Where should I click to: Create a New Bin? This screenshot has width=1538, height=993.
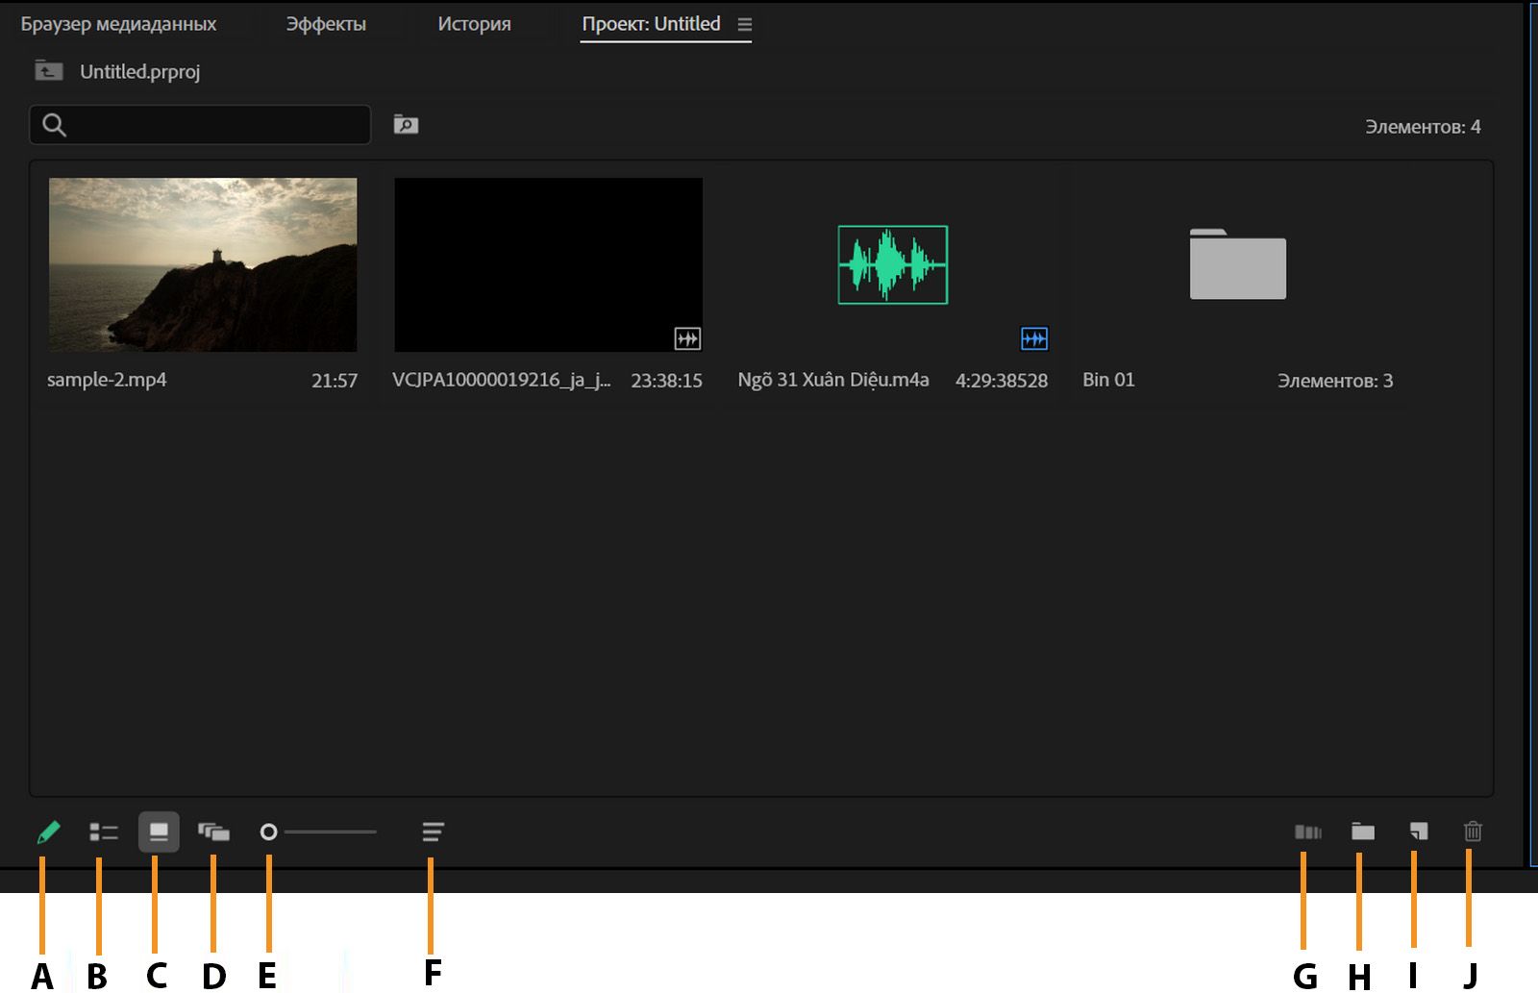coord(1362,832)
